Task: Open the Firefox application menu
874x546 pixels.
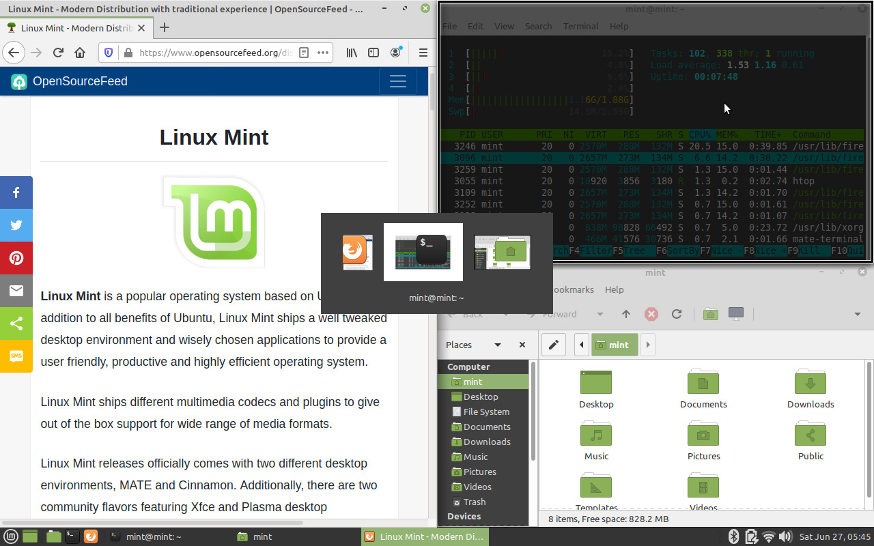Action: [x=423, y=52]
